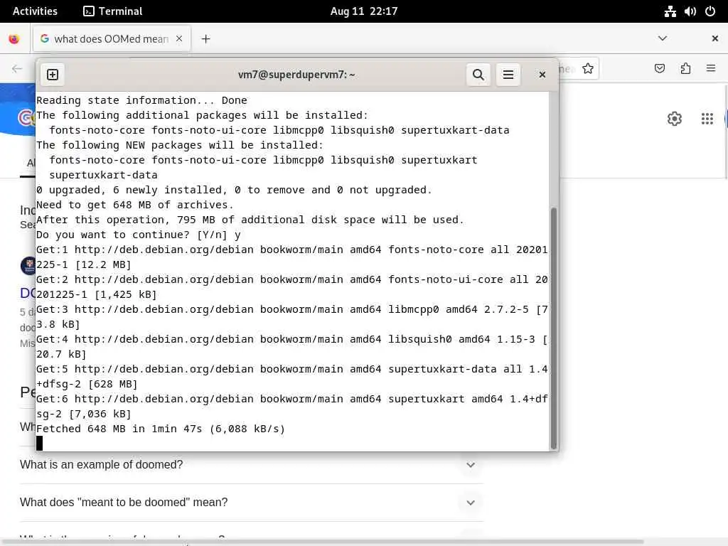
Task: Open the Firefox extensions panel
Action: point(685,69)
